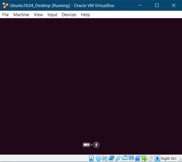Click the on-screen keyboard icon in guest
Screen dimensions: 182x162
click(x=86, y=145)
